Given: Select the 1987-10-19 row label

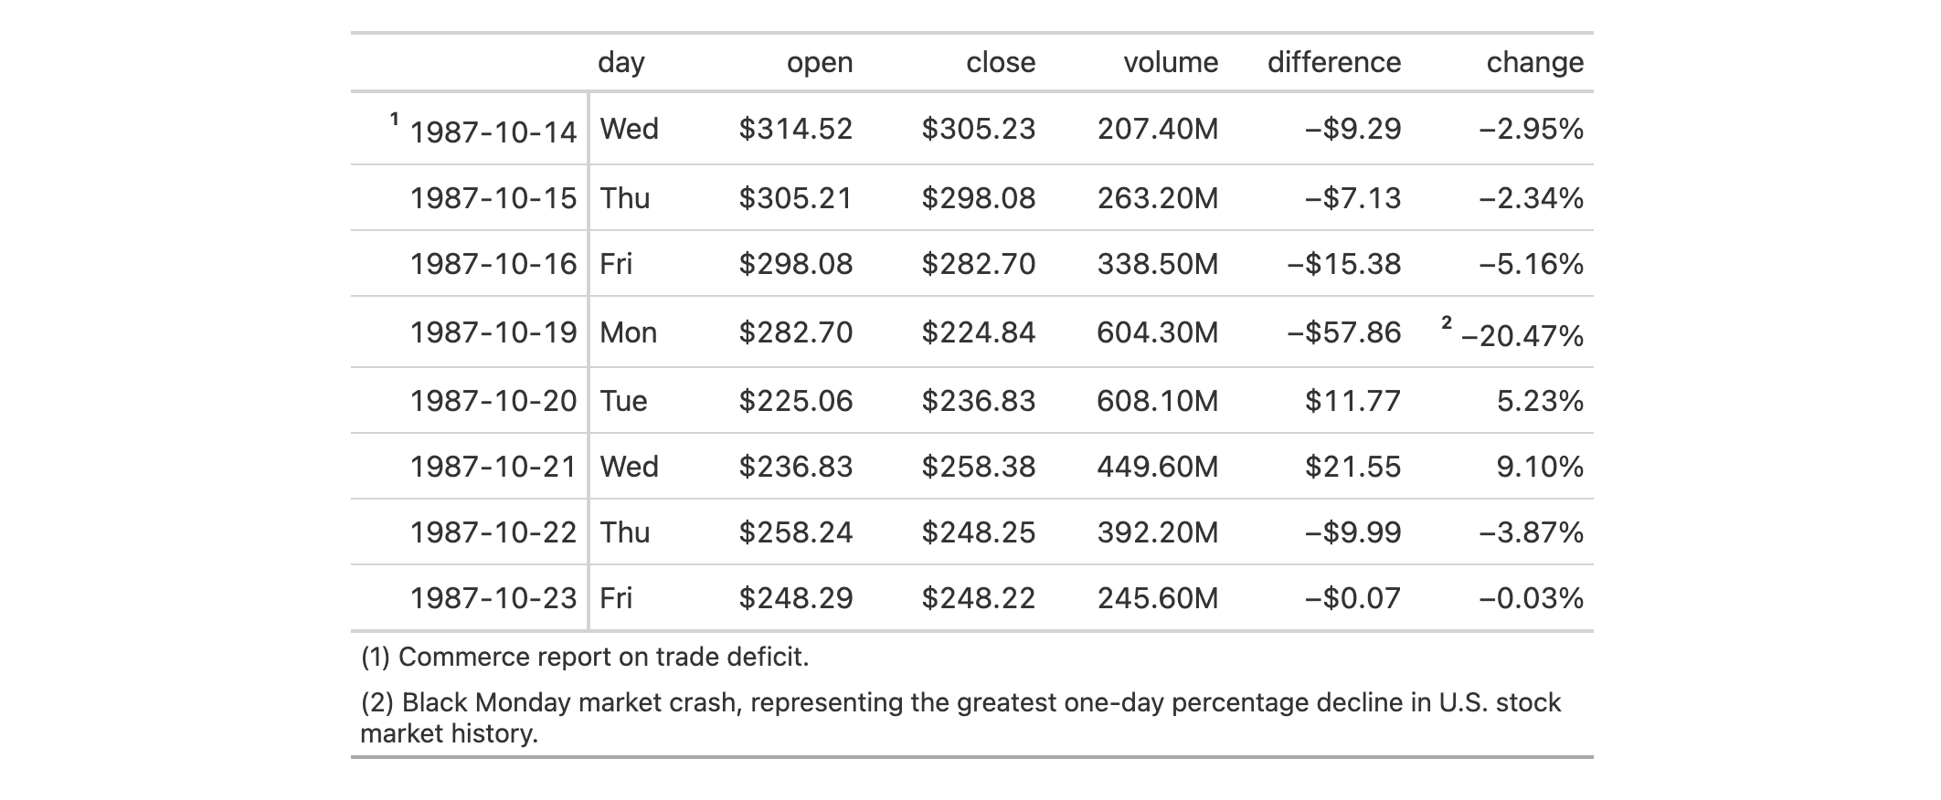Looking at the screenshot, I should click(493, 332).
